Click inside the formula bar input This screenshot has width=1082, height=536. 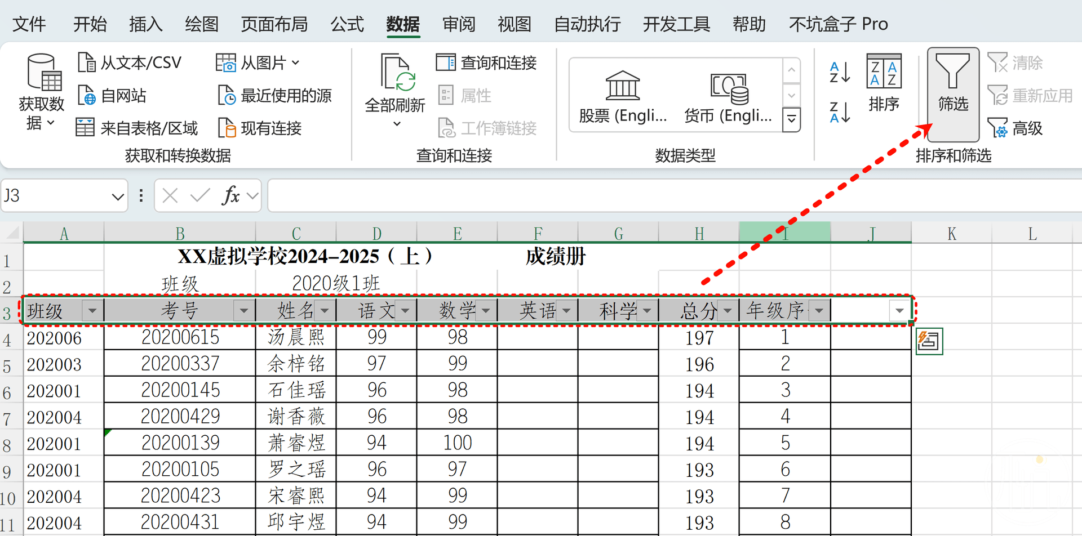click(x=671, y=196)
